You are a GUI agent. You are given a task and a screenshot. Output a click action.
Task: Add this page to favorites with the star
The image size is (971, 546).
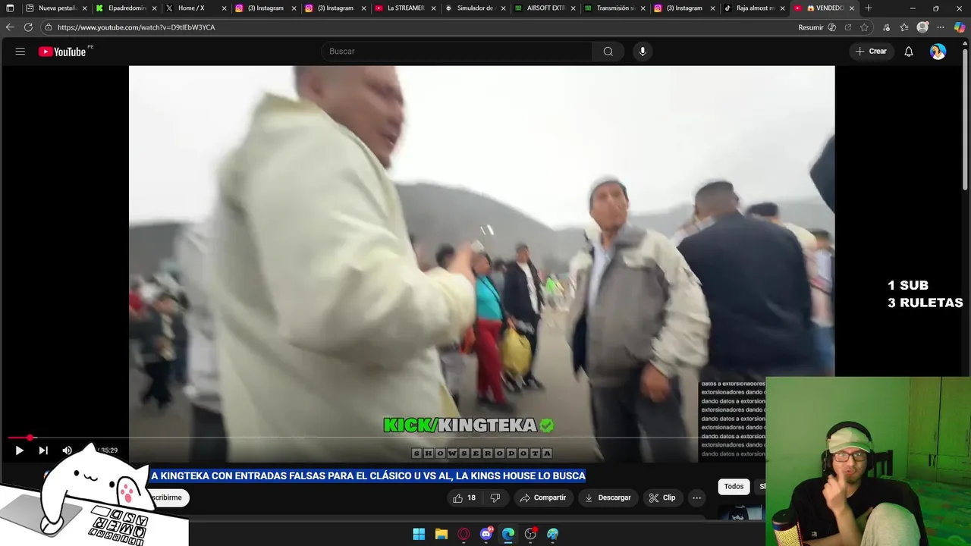864,27
